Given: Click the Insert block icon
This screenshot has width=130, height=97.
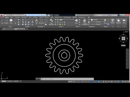Looking at the screenshot, I should point(76,21).
